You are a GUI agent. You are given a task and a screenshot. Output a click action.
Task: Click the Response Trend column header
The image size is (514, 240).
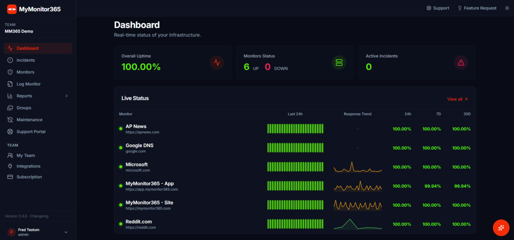pos(357,114)
